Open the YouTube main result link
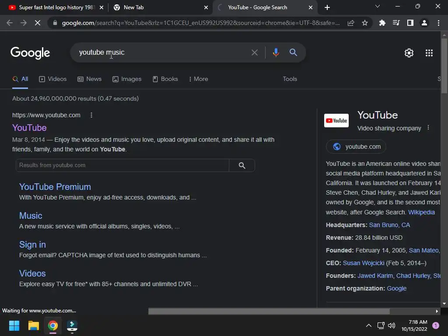The height and width of the screenshot is (336, 448). tap(29, 128)
